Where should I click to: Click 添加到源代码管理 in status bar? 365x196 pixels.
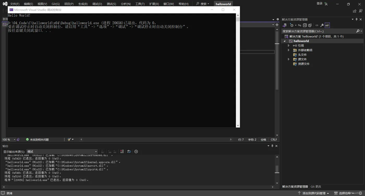point(313,193)
